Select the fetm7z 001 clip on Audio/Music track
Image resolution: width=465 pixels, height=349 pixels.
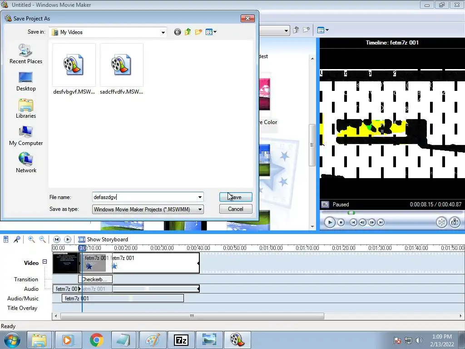click(x=123, y=298)
